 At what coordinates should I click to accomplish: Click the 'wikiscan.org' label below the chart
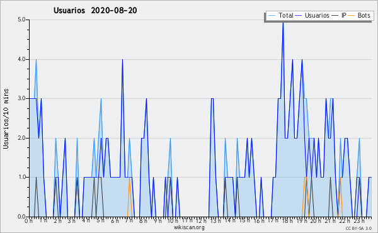tap(189, 227)
